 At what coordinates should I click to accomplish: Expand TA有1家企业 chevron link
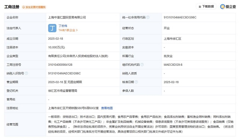[x=68, y=30]
